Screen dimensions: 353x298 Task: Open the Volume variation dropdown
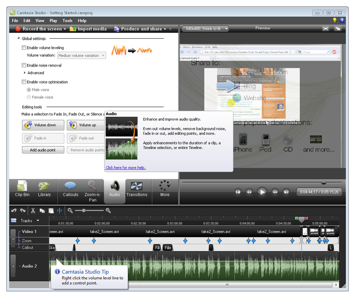[x=82, y=55]
